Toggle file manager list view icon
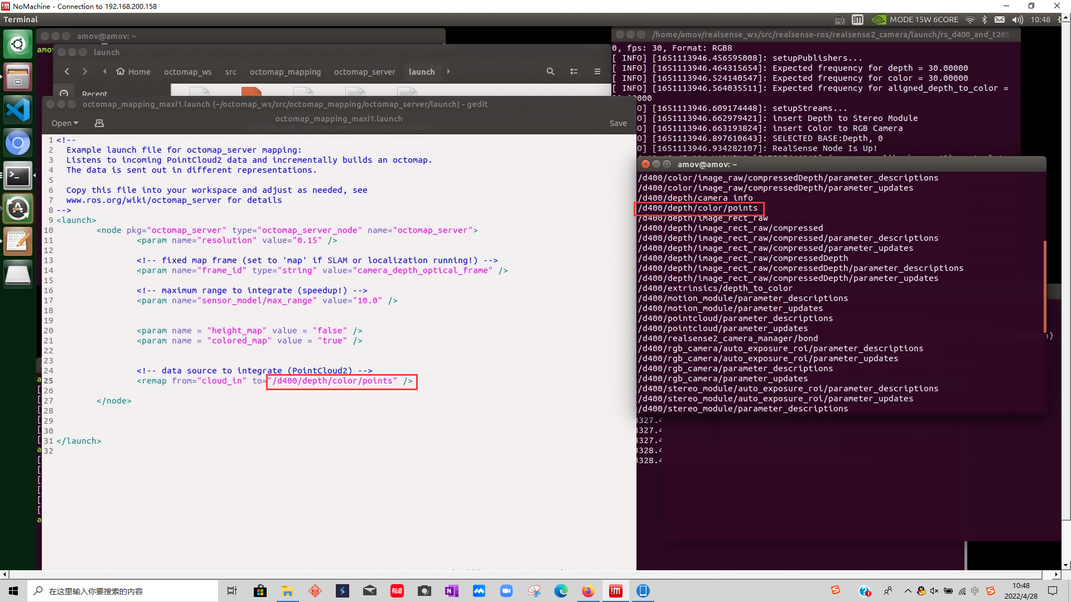 click(573, 71)
